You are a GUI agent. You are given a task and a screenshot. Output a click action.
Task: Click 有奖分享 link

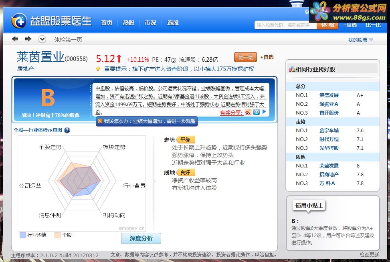tap(231, 112)
